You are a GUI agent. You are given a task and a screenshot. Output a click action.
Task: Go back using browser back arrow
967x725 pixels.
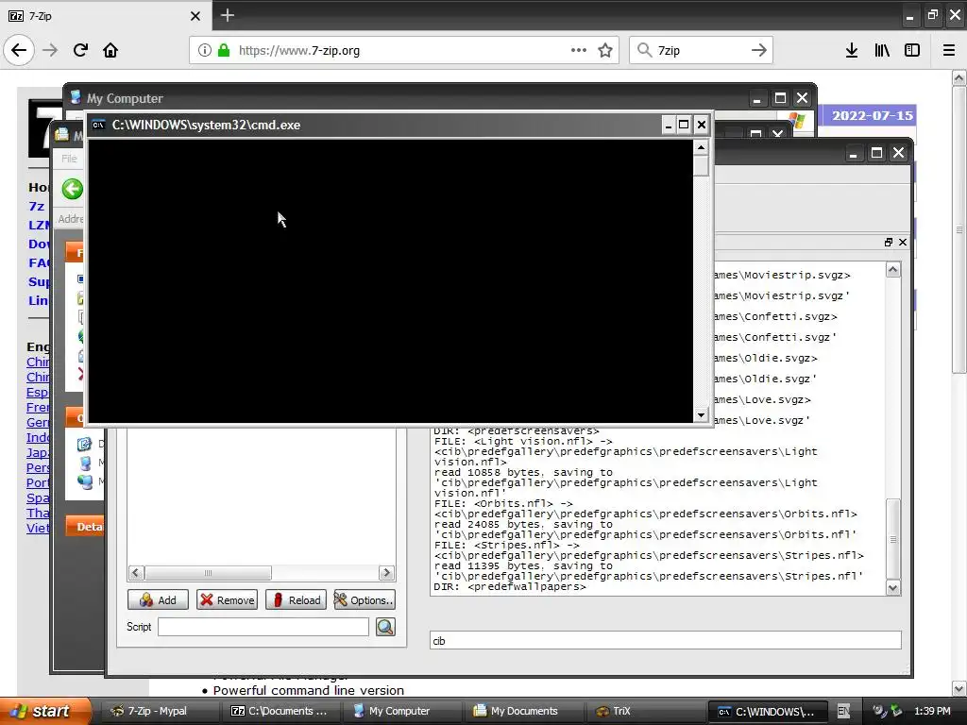pos(19,50)
